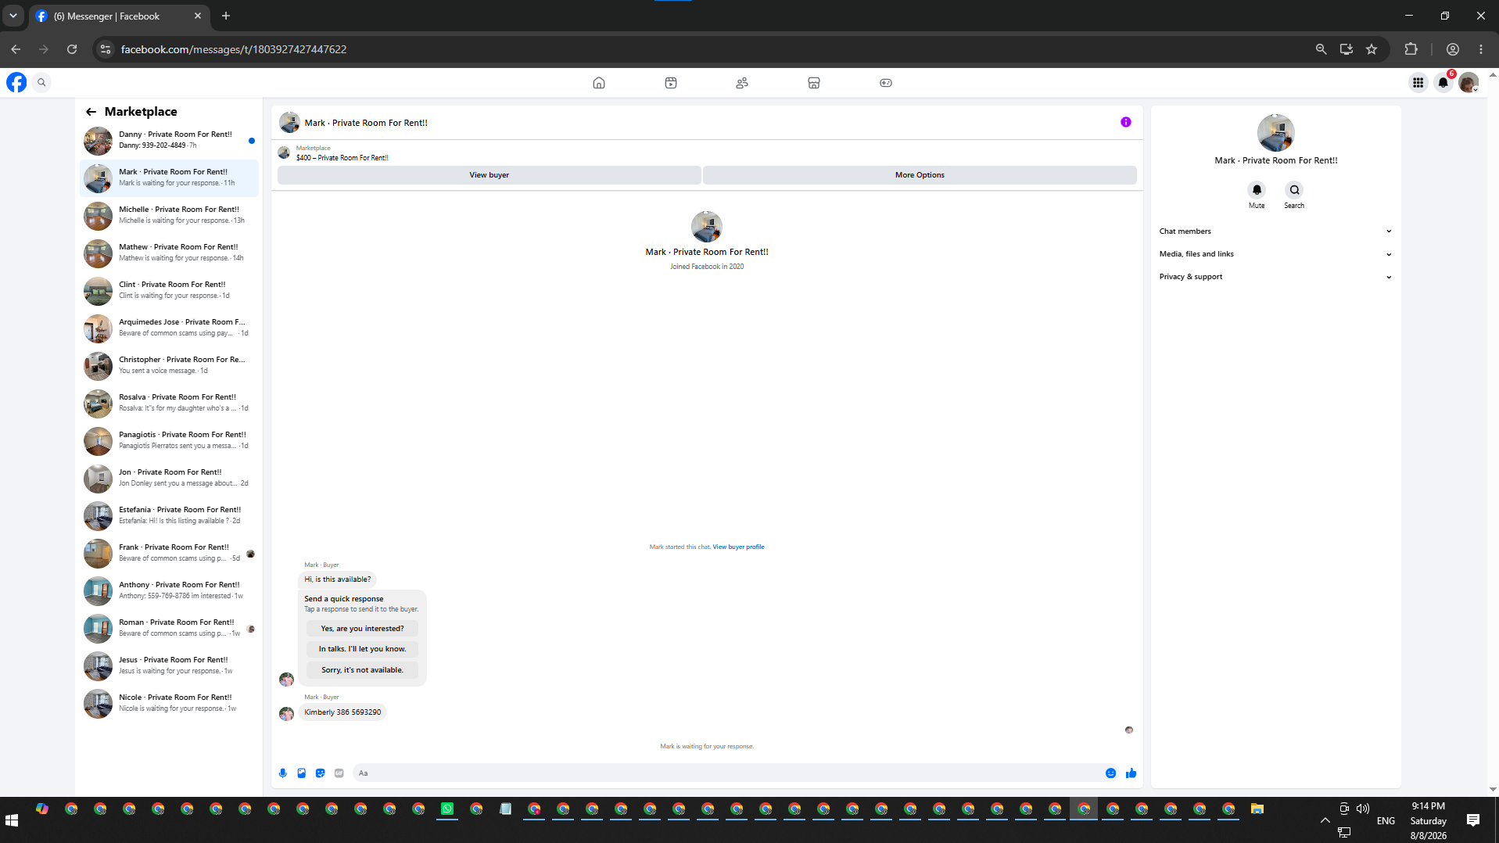Show hidden system tray icons chevron
Screen dimensions: 1499x843
coord(1325,820)
